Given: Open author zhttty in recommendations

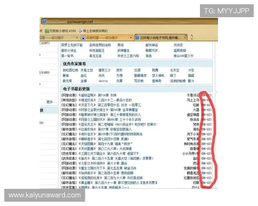Looking at the screenshot, I should pos(103,81).
